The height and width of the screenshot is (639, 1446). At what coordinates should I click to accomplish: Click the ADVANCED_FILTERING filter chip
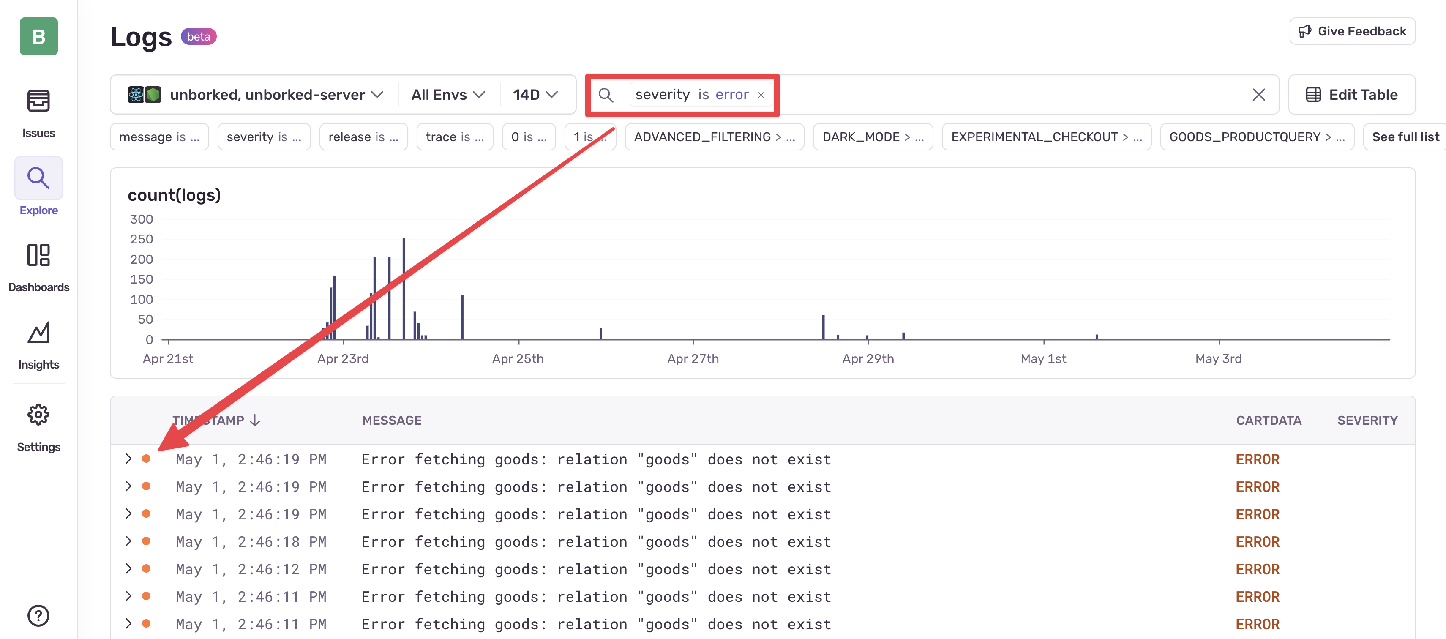point(714,137)
